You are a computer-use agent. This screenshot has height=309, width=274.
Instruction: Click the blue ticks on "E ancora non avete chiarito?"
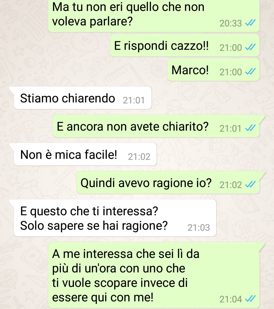[250, 128]
